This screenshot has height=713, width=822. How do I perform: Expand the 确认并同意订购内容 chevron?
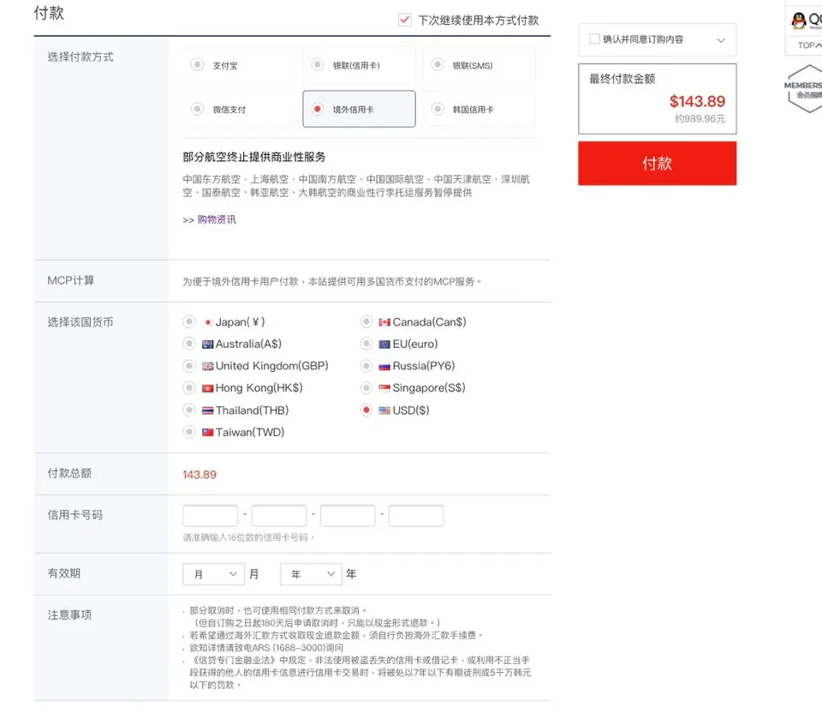click(x=721, y=40)
